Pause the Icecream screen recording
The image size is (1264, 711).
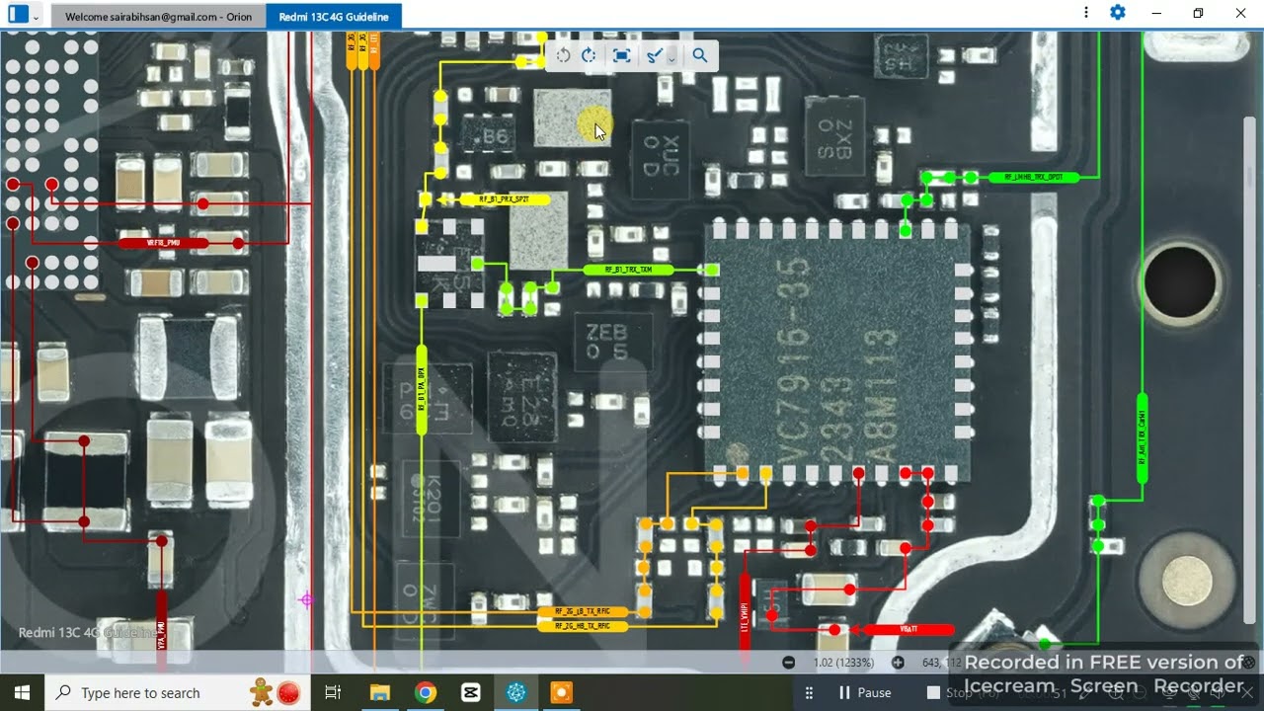coord(865,692)
